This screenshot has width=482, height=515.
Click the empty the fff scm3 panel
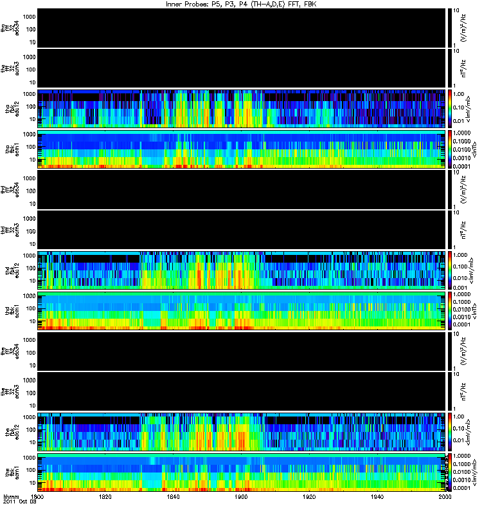[242, 391]
